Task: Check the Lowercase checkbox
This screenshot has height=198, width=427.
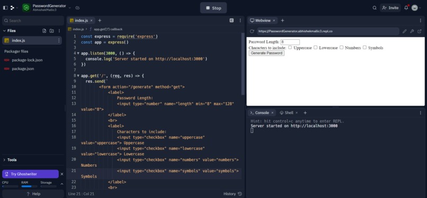Action: [315, 47]
